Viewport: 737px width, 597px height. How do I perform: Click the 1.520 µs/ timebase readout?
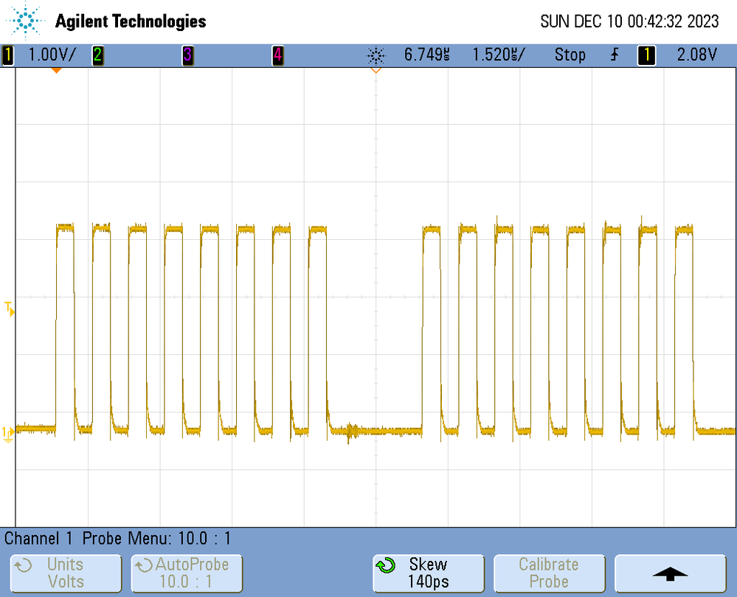coord(498,55)
